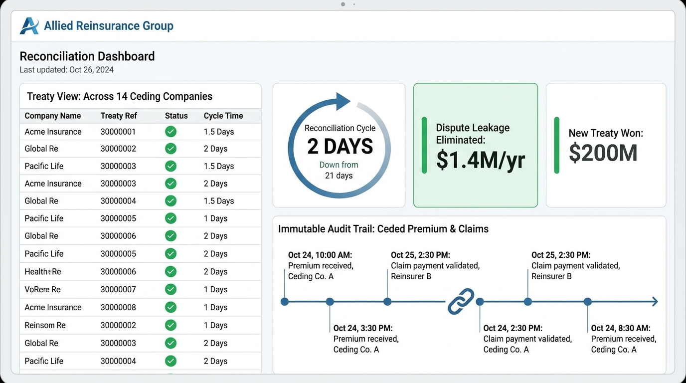Sort by the Company Name column header
Image resolution: width=686 pixels, height=383 pixels.
click(53, 116)
